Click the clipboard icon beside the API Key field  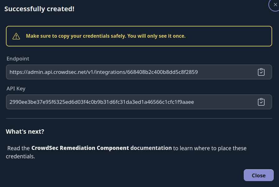coord(261,102)
